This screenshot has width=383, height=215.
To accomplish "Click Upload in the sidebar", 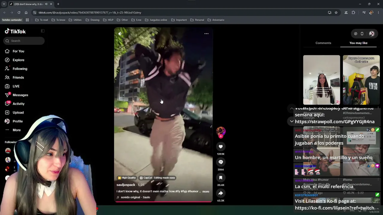I will click(x=14, y=113).
